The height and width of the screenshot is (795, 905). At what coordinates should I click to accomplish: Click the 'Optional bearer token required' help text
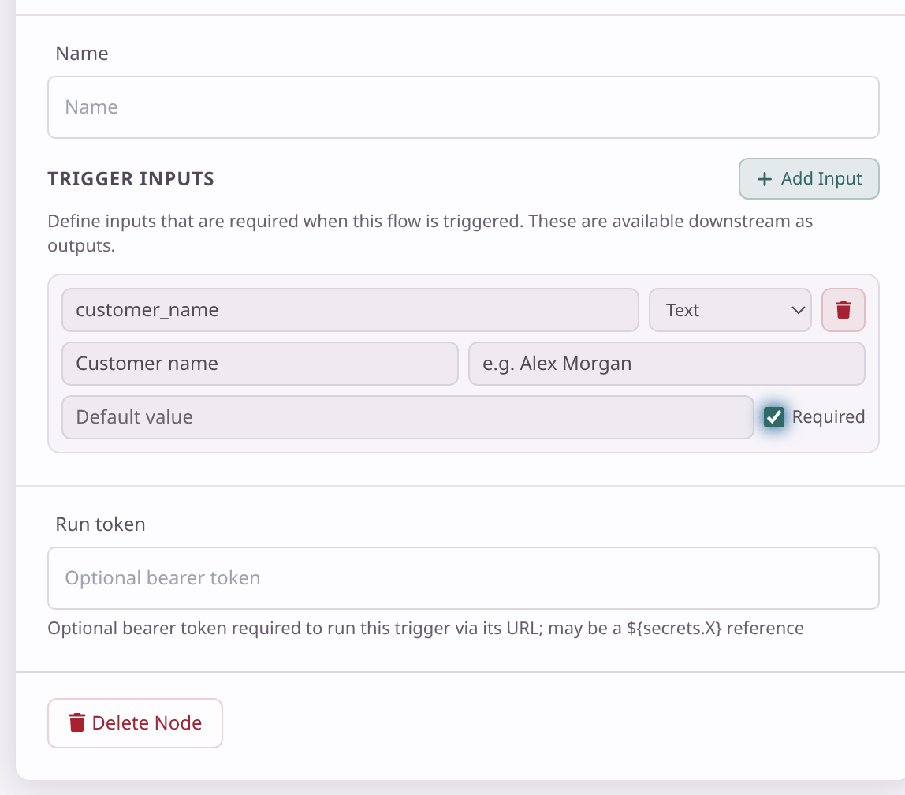click(x=426, y=628)
